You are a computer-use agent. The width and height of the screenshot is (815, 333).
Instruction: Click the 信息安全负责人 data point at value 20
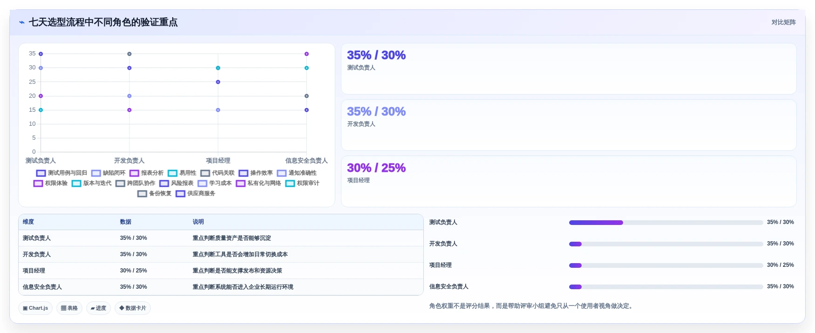[306, 96]
